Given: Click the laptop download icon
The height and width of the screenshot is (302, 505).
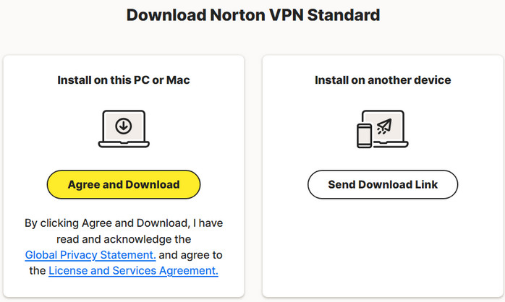Looking at the screenshot, I should [x=123, y=129].
